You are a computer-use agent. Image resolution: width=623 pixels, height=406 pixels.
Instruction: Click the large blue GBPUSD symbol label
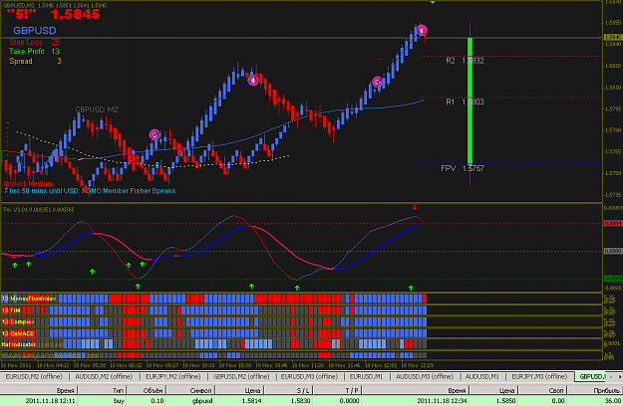tap(35, 31)
